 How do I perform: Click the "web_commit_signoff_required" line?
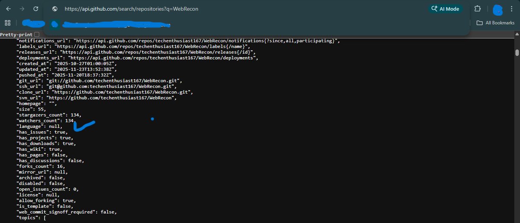[67, 212]
